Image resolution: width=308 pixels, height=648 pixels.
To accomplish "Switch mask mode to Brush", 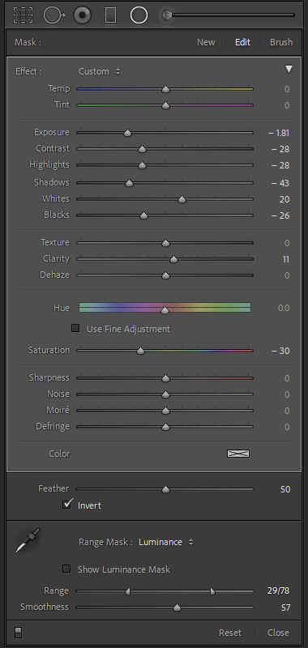I will coord(281,42).
